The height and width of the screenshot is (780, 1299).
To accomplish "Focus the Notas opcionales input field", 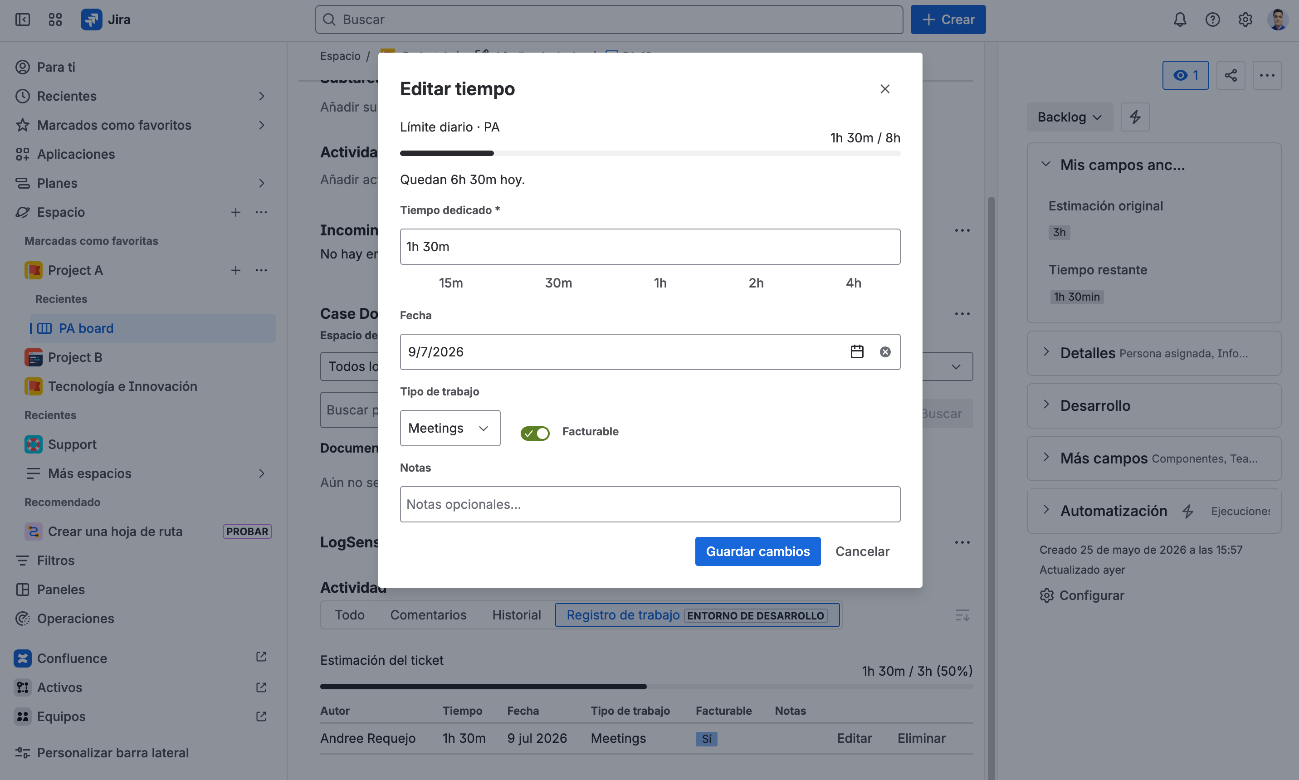I will 650,504.
